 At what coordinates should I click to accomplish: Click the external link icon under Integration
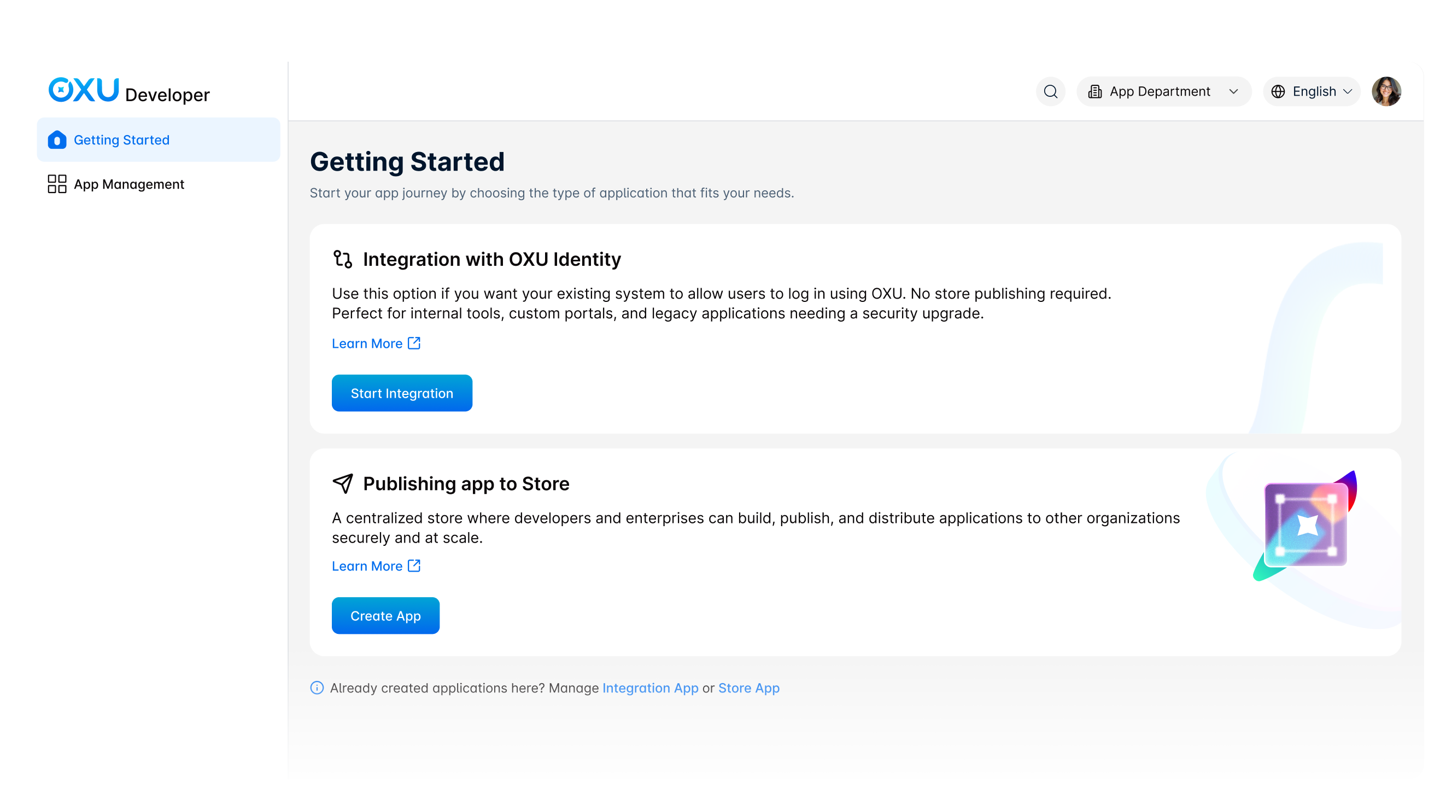414,343
